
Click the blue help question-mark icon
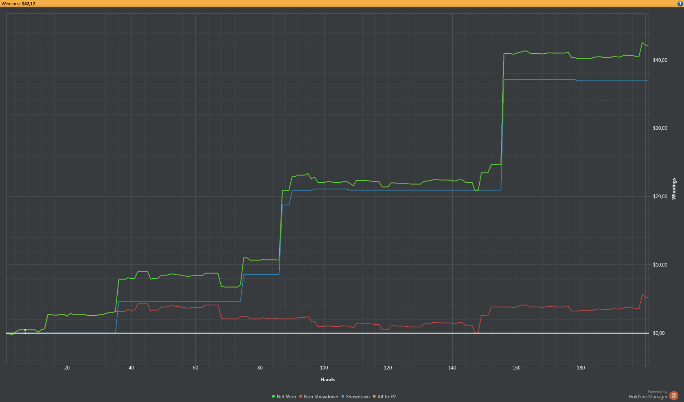[x=680, y=4]
